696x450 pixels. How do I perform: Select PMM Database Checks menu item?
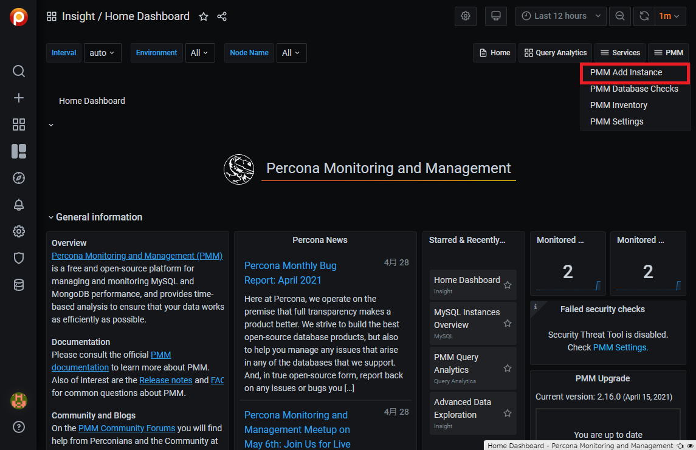[635, 89]
